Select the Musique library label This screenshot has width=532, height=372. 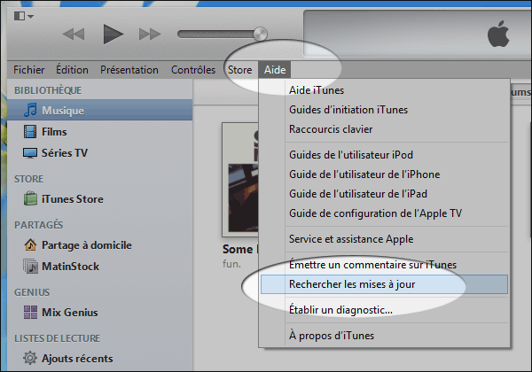pyautogui.click(x=63, y=111)
